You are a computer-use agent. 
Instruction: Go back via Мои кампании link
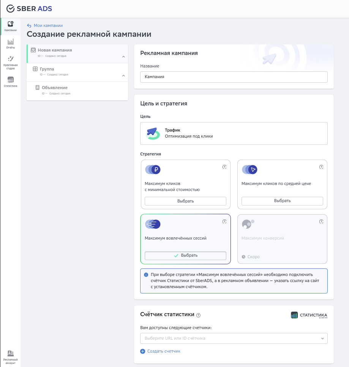48,25
